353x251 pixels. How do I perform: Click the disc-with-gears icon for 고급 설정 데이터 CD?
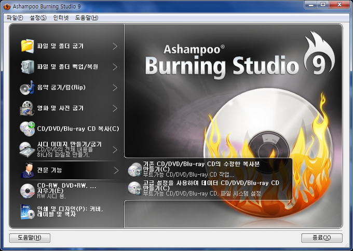(135, 188)
